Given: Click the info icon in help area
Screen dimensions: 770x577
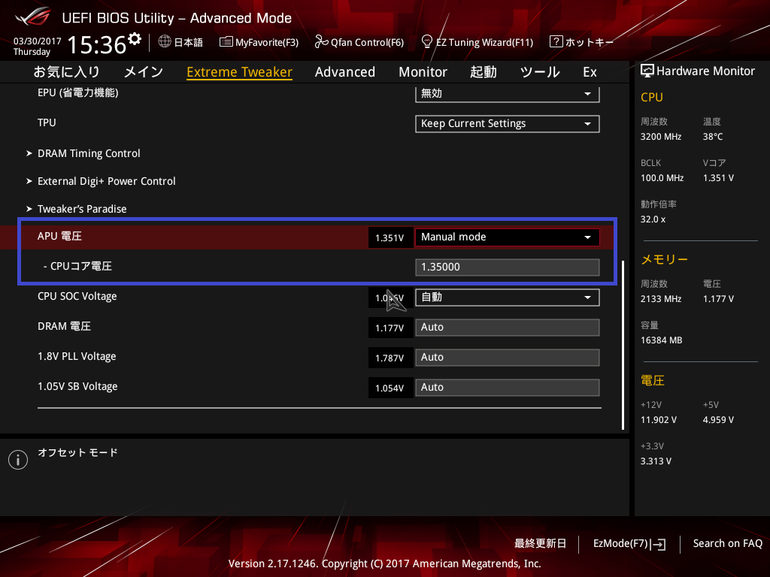Looking at the screenshot, I should click(x=18, y=460).
